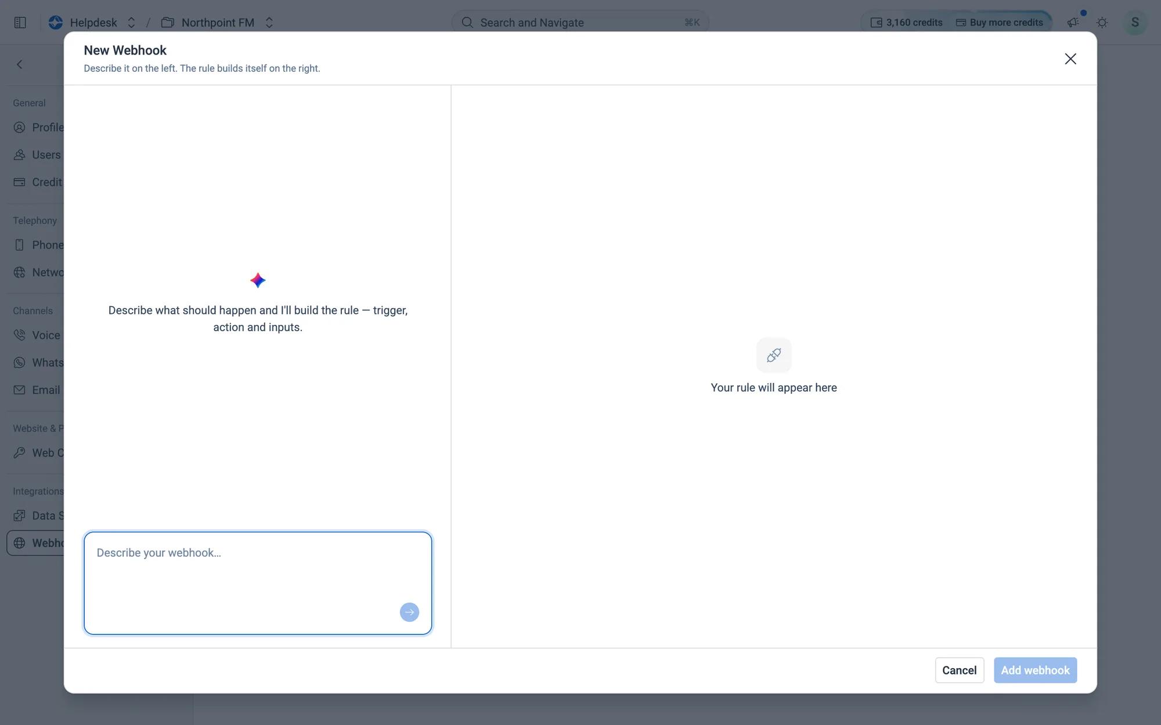Viewport: 1161px width, 725px height.
Task: Click Buy more credits
Action: [x=1000, y=23]
